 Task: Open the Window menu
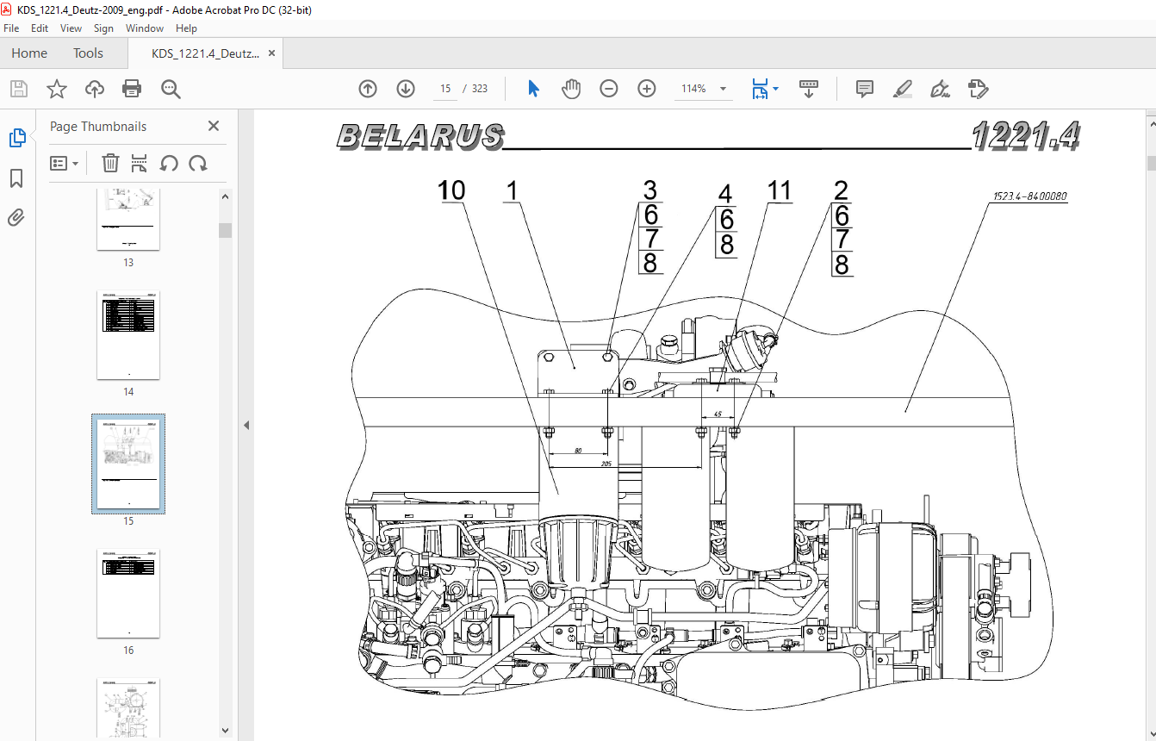point(145,28)
